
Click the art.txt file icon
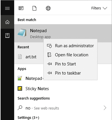pyautogui.click(x=20, y=57)
